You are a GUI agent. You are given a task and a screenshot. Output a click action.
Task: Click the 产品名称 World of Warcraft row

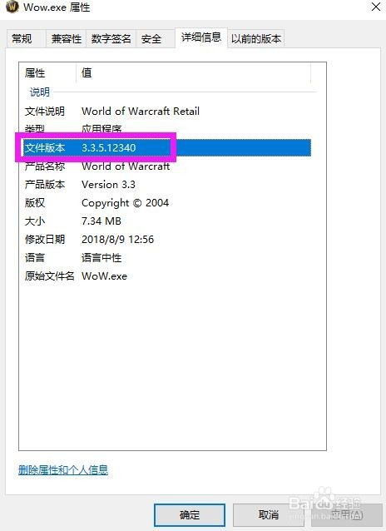[x=167, y=166]
